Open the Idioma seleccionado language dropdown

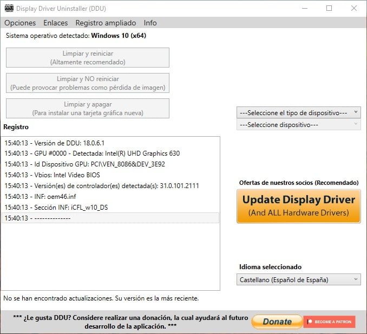click(298, 279)
